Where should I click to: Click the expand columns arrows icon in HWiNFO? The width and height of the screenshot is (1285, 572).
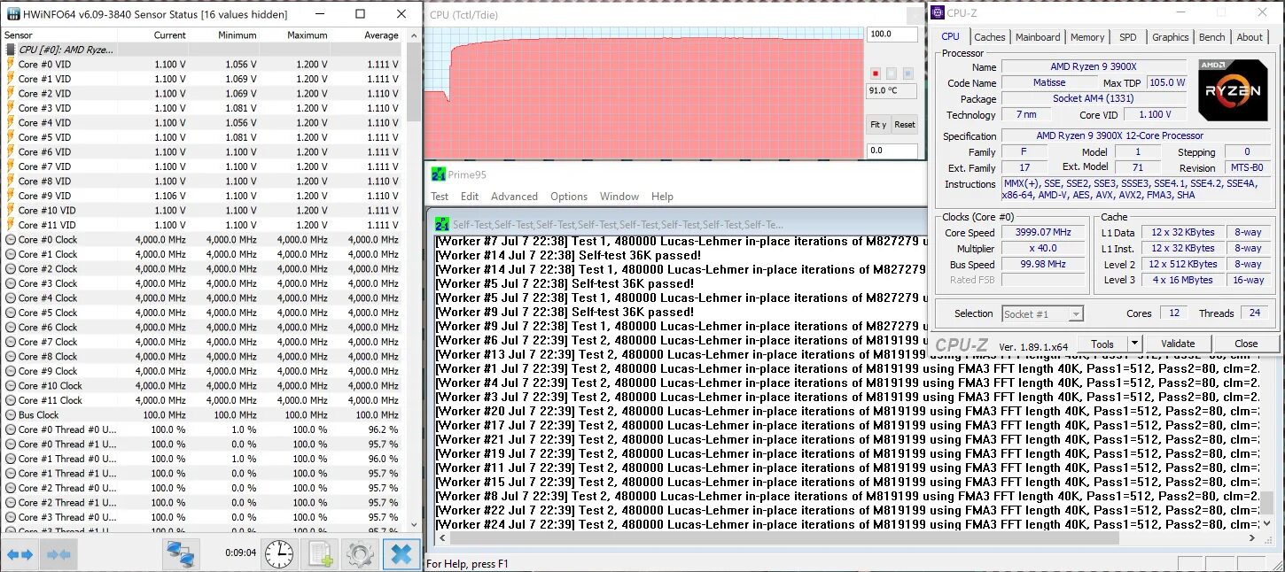pyautogui.click(x=20, y=555)
